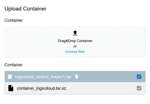Click the Upload Container heading
This screenshot has height=104, width=150.
pyautogui.click(x=26, y=9)
